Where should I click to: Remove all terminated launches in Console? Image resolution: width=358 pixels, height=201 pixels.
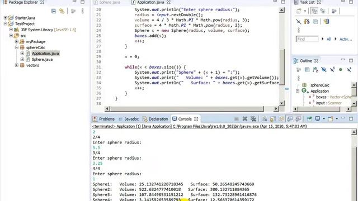(253, 119)
